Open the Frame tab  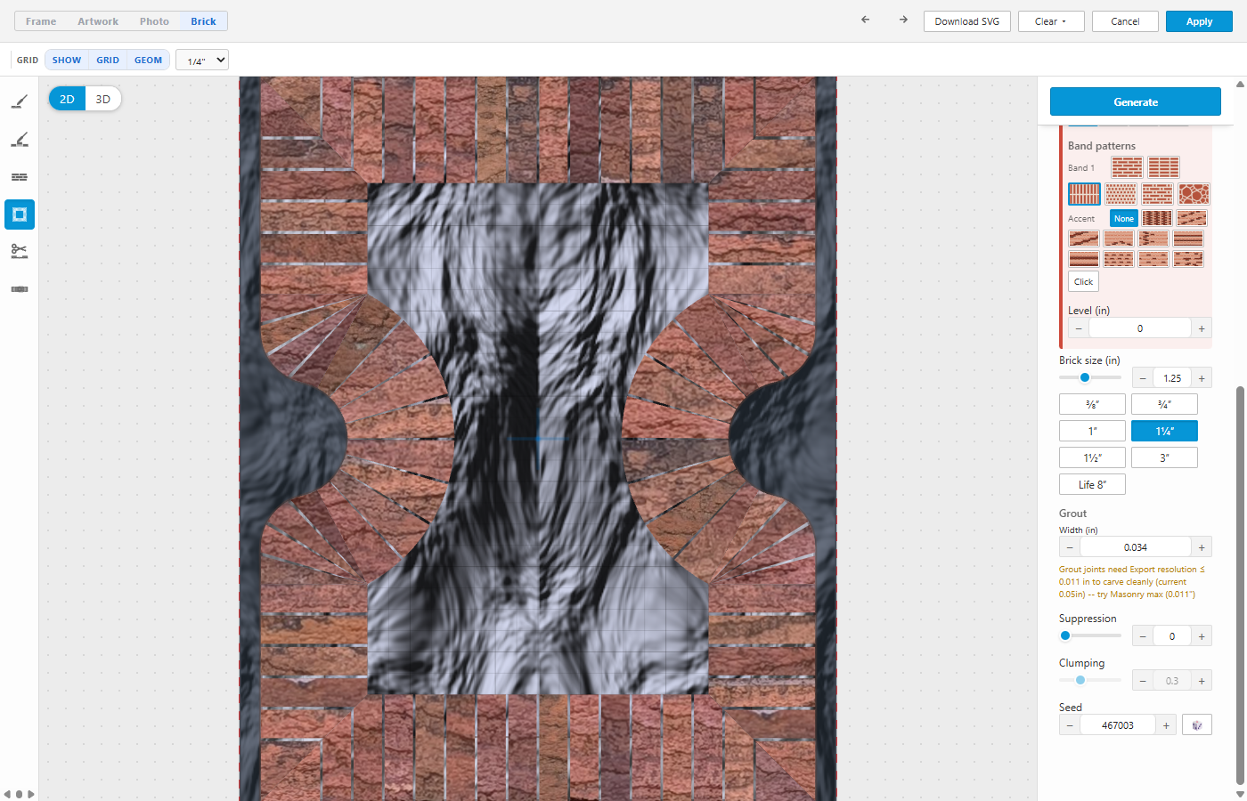coord(41,21)
